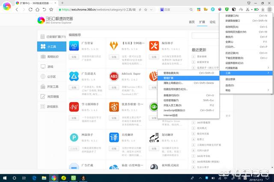Click the 广告管家 AD extension icon

74,46
